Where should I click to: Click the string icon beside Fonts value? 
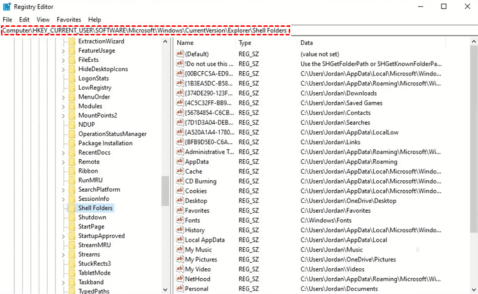[x=180, y=220]
